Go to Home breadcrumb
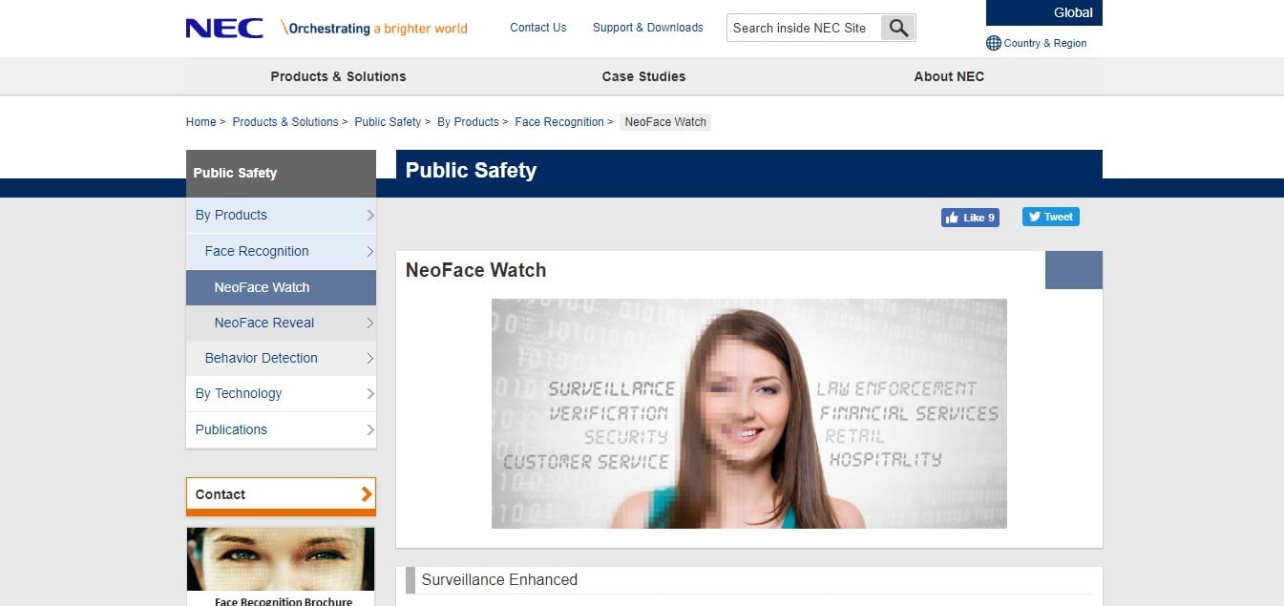The width and height of the screenshot is (1284, 606). click(201, 122)
